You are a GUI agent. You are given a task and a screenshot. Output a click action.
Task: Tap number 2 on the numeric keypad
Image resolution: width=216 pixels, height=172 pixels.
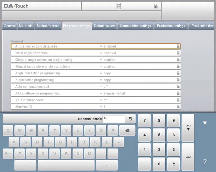[159, 150]
